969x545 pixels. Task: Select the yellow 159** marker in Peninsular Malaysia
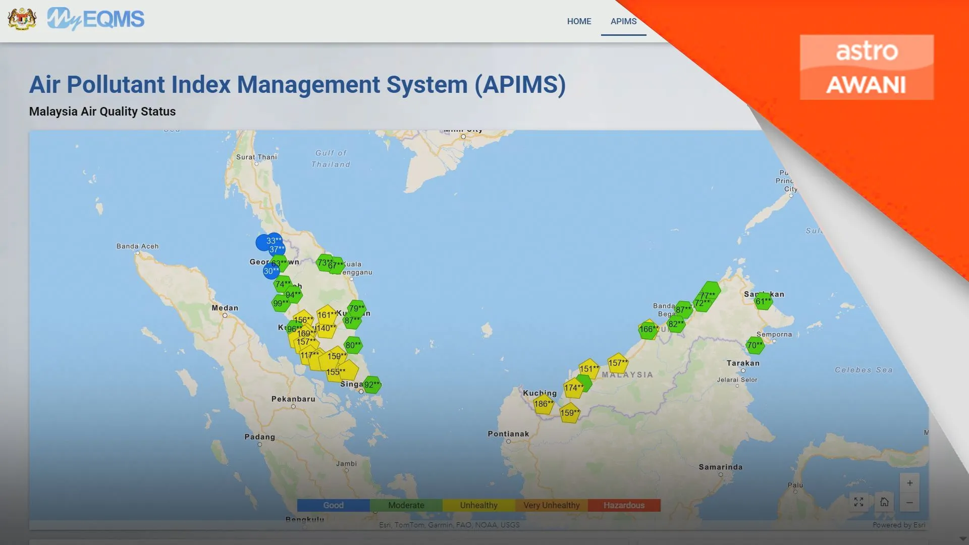click(337, 356)
